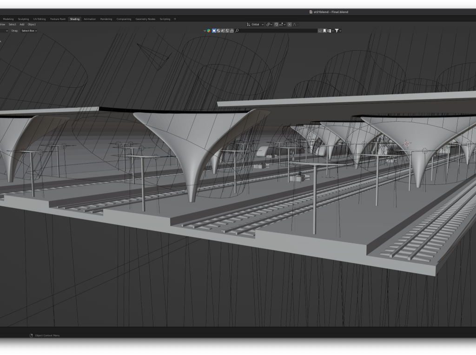Viewport: 476px width, 355px height.
Task: Toggle snapping with the magnet icon
Action: tap(276, 25)
